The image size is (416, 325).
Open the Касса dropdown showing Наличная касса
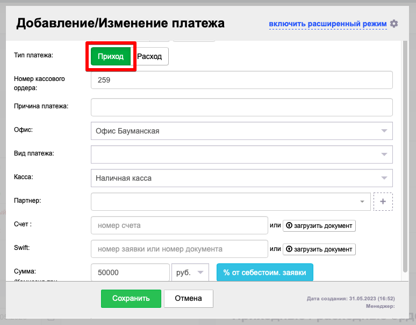tap(242, 178)
